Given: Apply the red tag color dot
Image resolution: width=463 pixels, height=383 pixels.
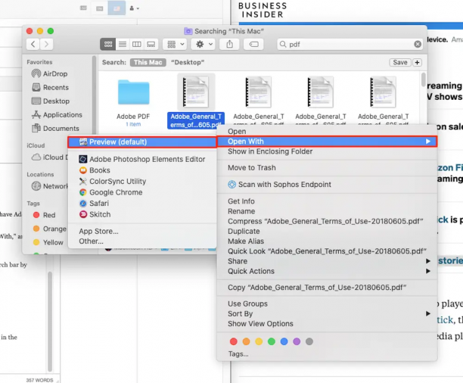Looking at the screenshot, I should click(x=233, y=341).
